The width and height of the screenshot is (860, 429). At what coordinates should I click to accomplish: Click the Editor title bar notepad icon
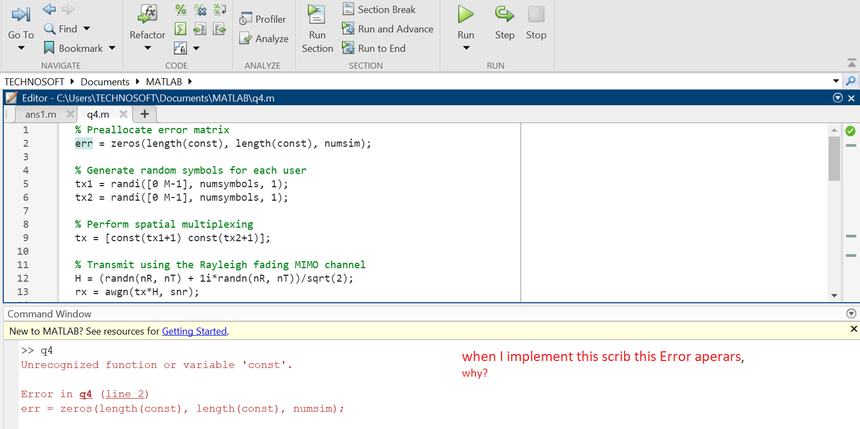(11, 98)
